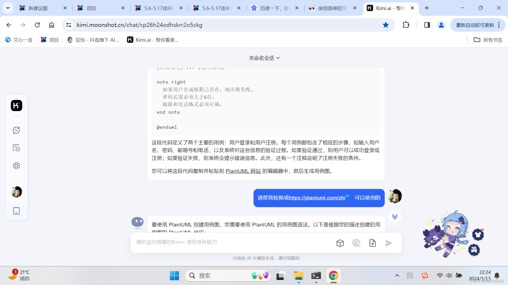508x285 pixels.
Task: Click the file upload icon in input box
Action: click(373, 243)
